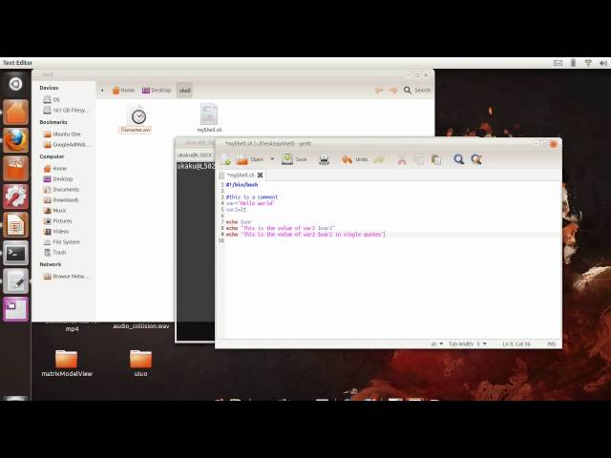
Task: Open Downloads in the sidebar
Action: point(61,199)
